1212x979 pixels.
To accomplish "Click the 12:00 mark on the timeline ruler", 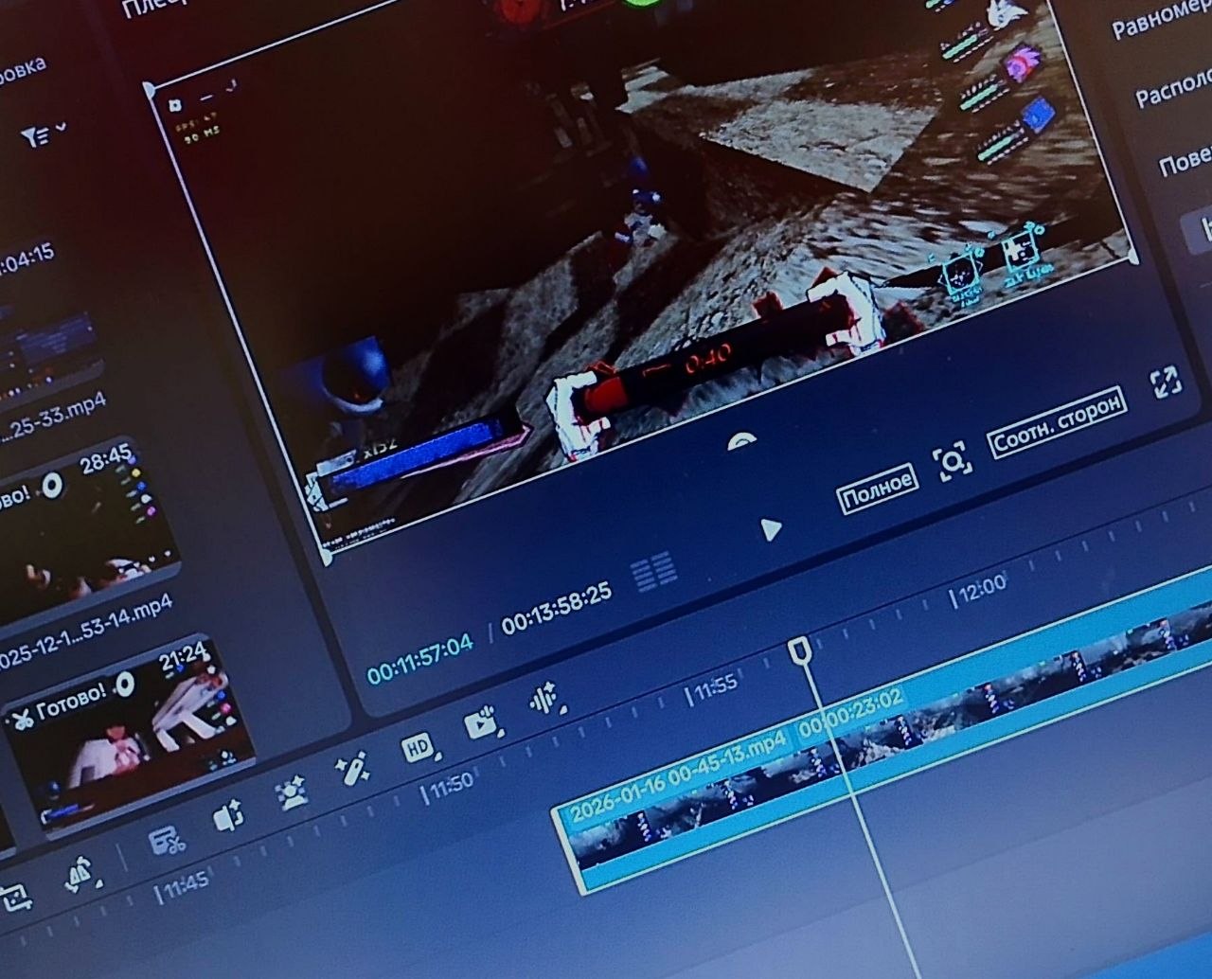I will 980,590.
